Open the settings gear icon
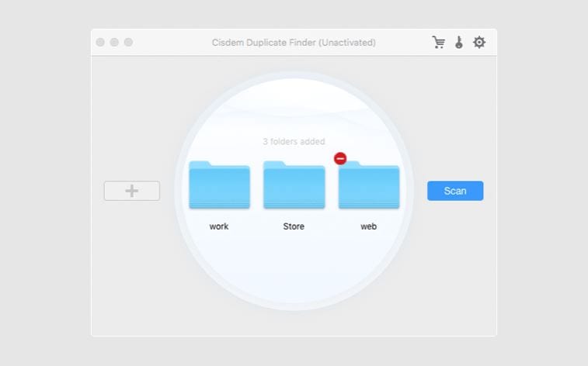Screen dimensions: 588x366 tap(479, 43)
